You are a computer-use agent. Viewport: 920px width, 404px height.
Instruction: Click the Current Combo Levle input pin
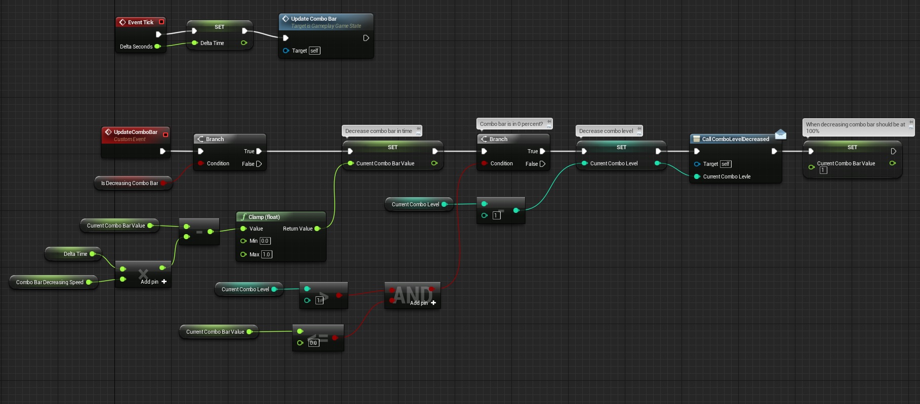click(697, 176)
